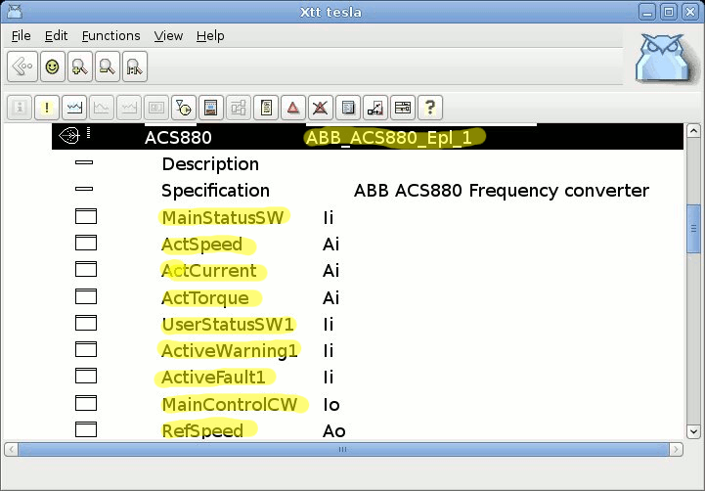Open the View menu
Image resolution: width=705 pixels, height=491 pixels.
pyautogui.click(x=168, y=36)
